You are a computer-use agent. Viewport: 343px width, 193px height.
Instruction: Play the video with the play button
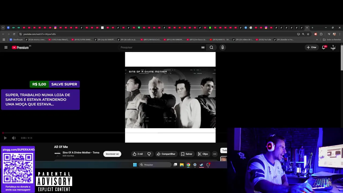pyautogui.click(x=5, y=138)
